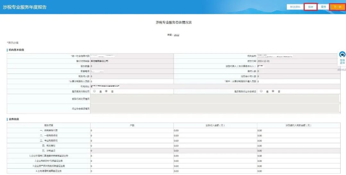
Task: Click the 涉税专业服务年度报告 page title
Action: (25, 7)
